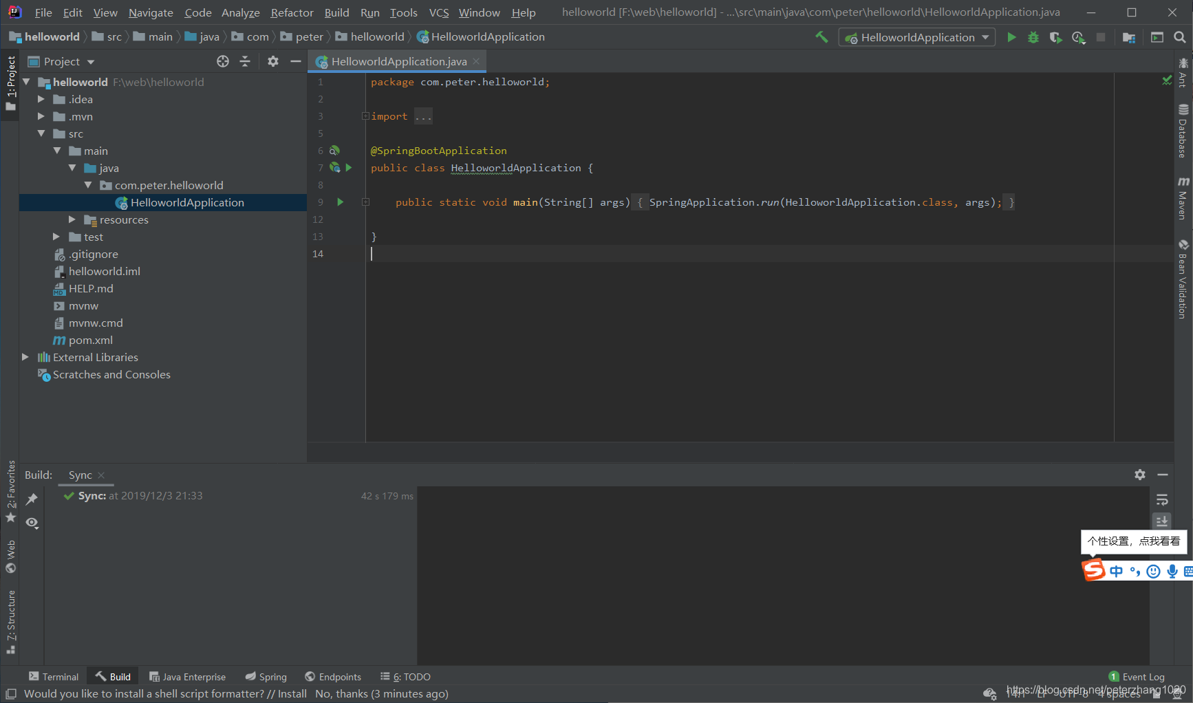Open the Java Enterprise tool window
Image resolution: width=1193 pixels, height=703 pixels.
187,677
